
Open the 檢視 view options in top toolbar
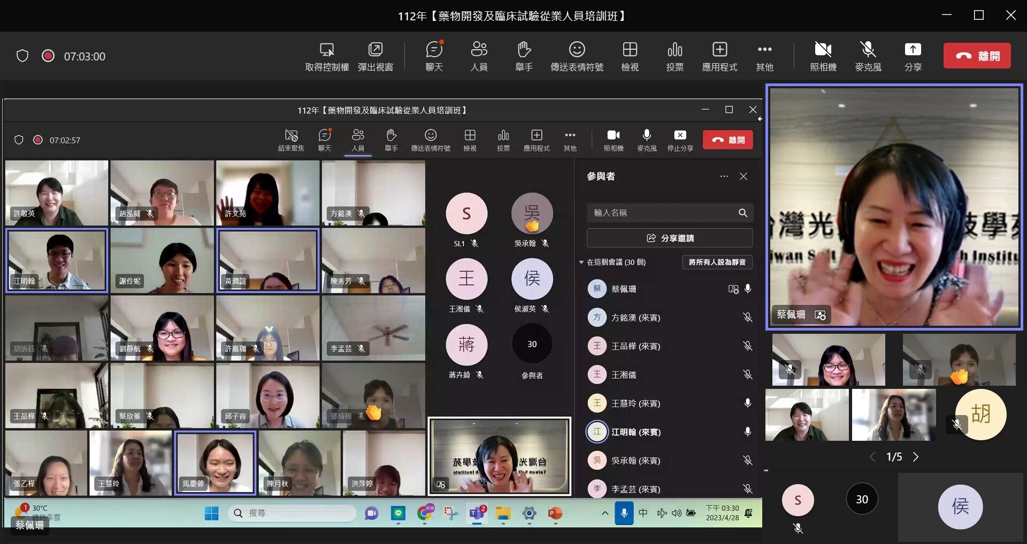[x=630, y=56]
